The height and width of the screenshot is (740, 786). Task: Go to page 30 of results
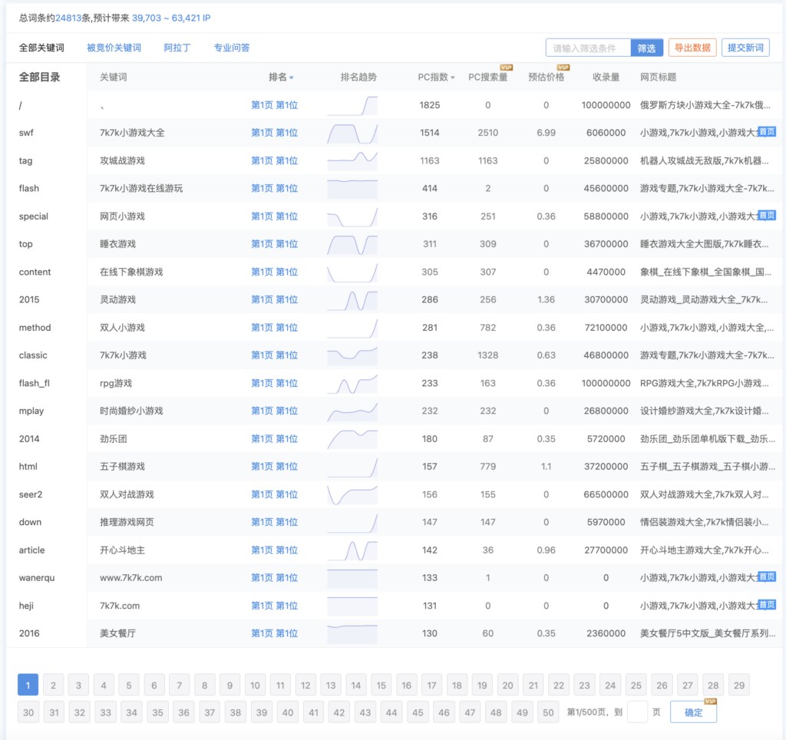coord(28,712)
